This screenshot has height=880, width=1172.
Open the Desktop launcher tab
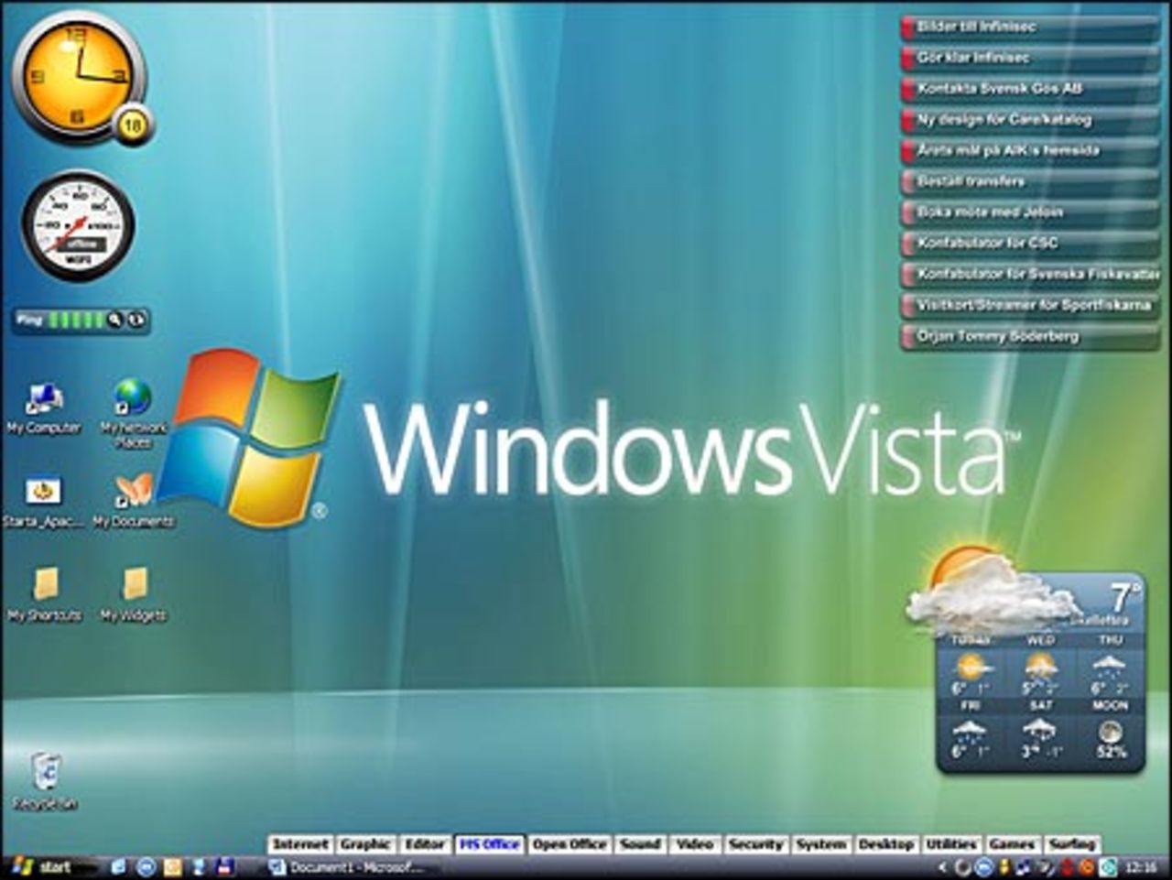point(886,844)
